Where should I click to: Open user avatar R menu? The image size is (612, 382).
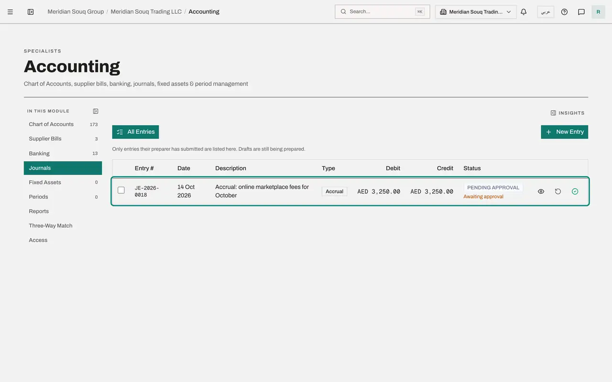coord(598,12)
